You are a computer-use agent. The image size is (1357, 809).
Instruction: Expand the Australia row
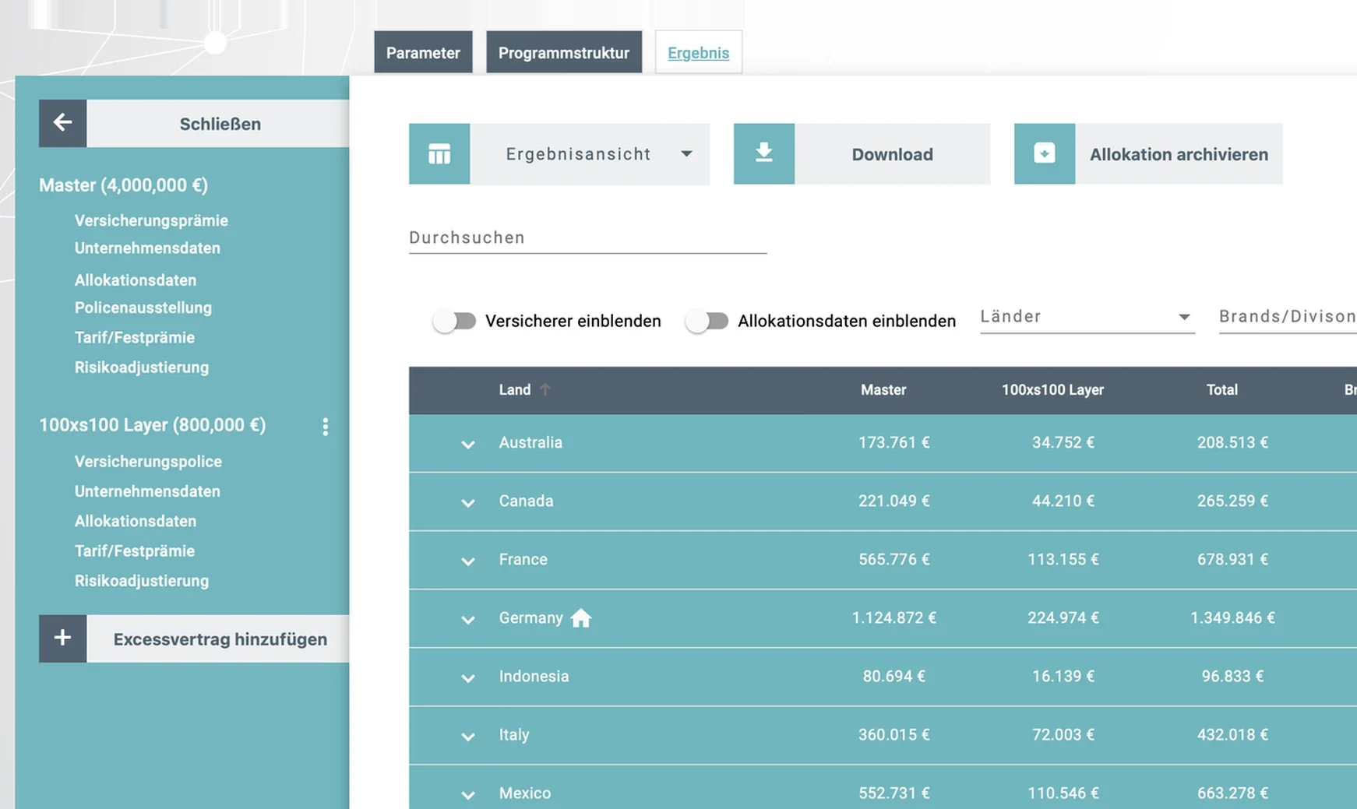467,444
